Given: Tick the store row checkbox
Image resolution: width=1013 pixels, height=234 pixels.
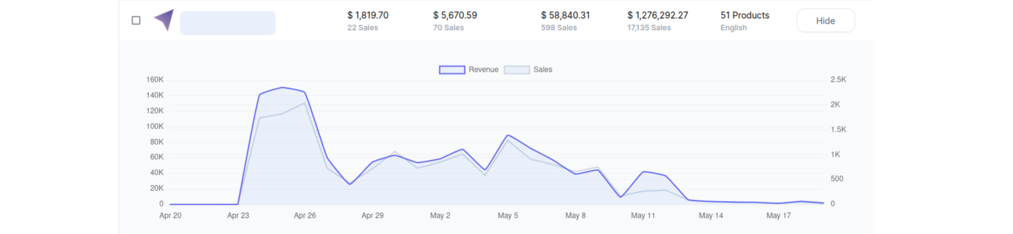Looking at the screenshot, I should tap(136, 21).
